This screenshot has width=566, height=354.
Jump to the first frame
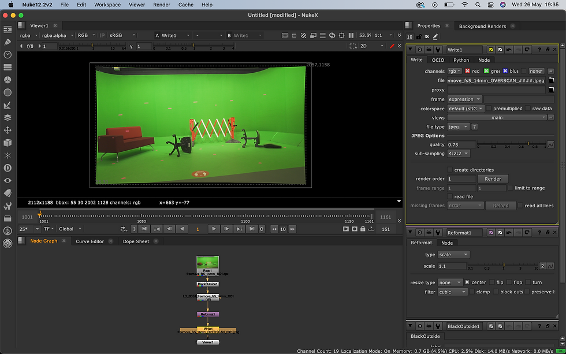(144, 229)
